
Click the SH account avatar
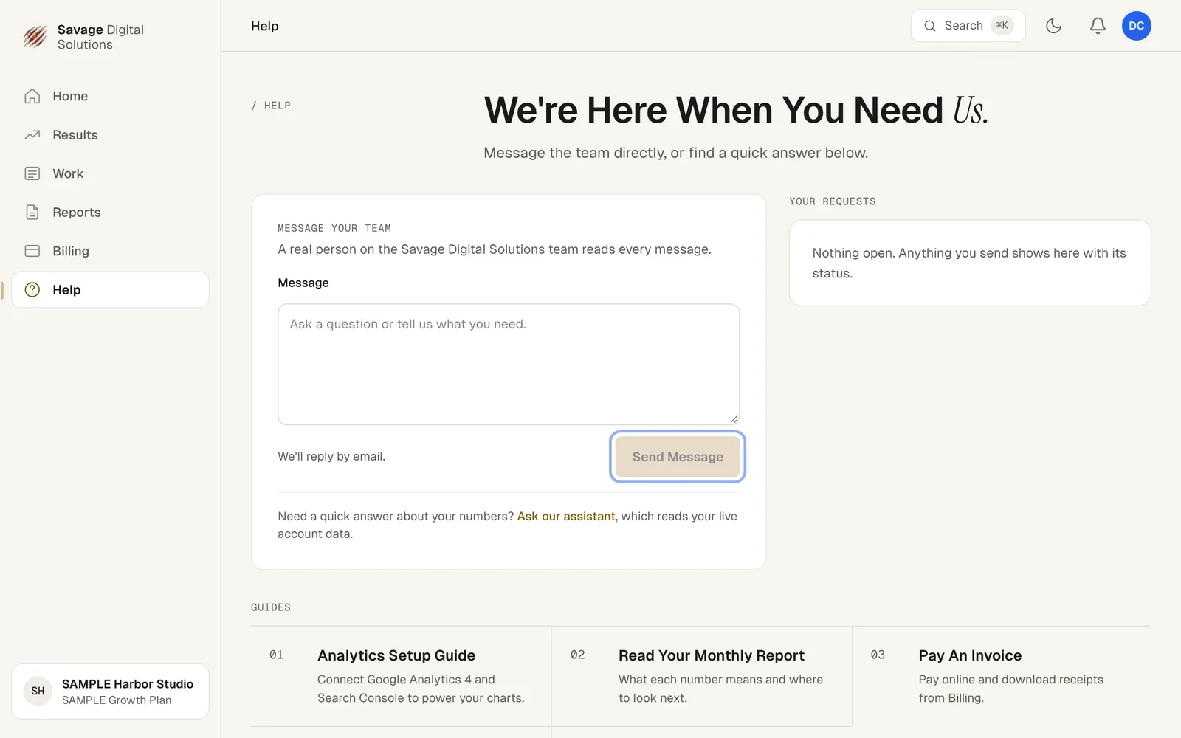(38, 692)
